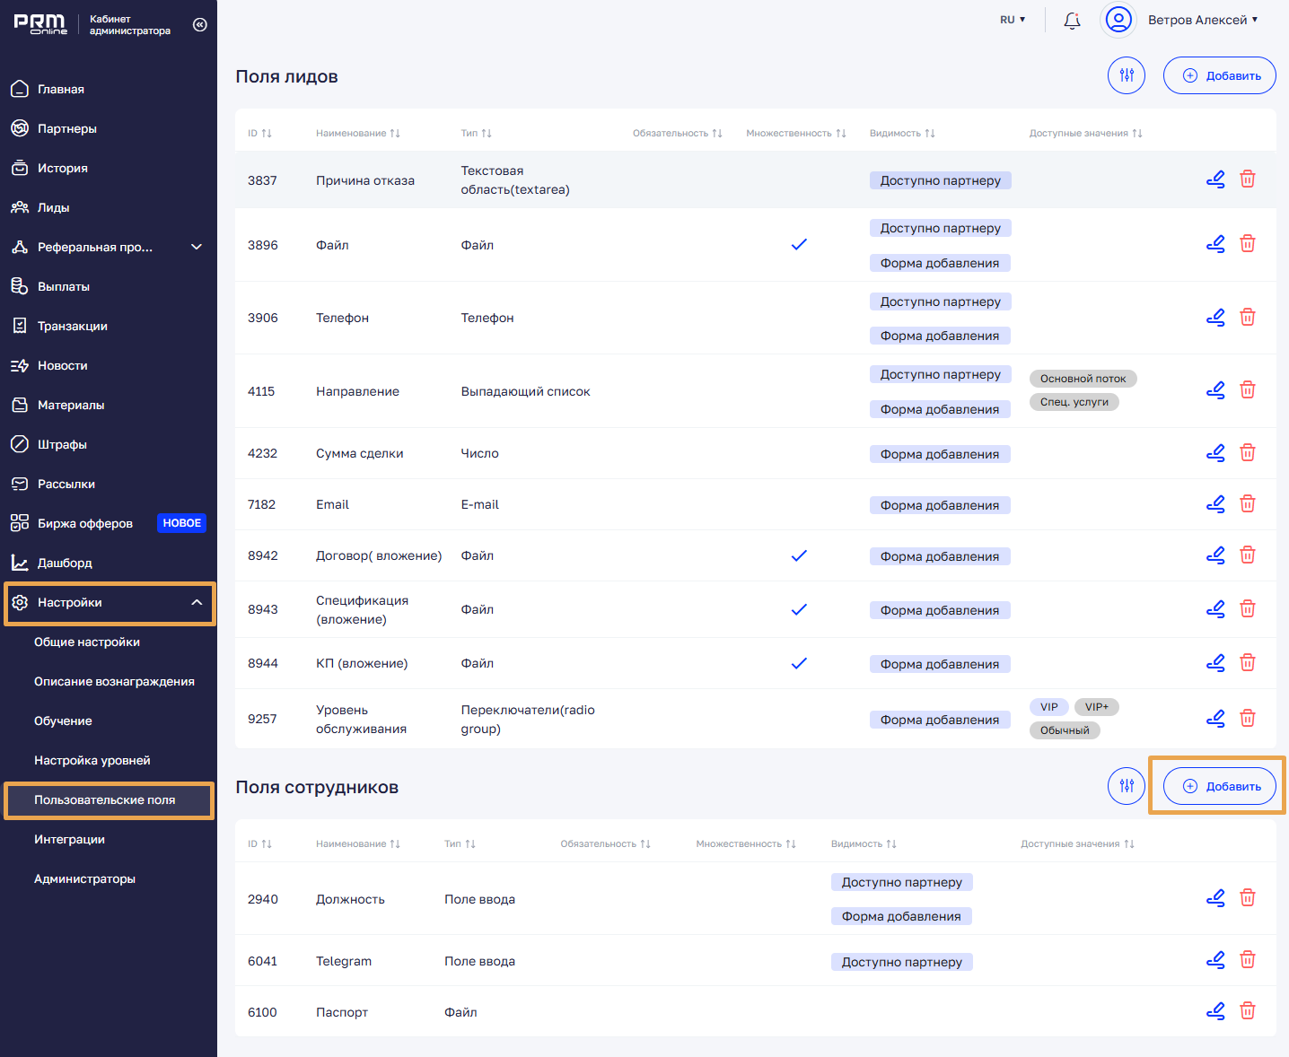The image size is (1289, 1057).
Task: Go to Лиды in sidebar
Action: point(53,207)
